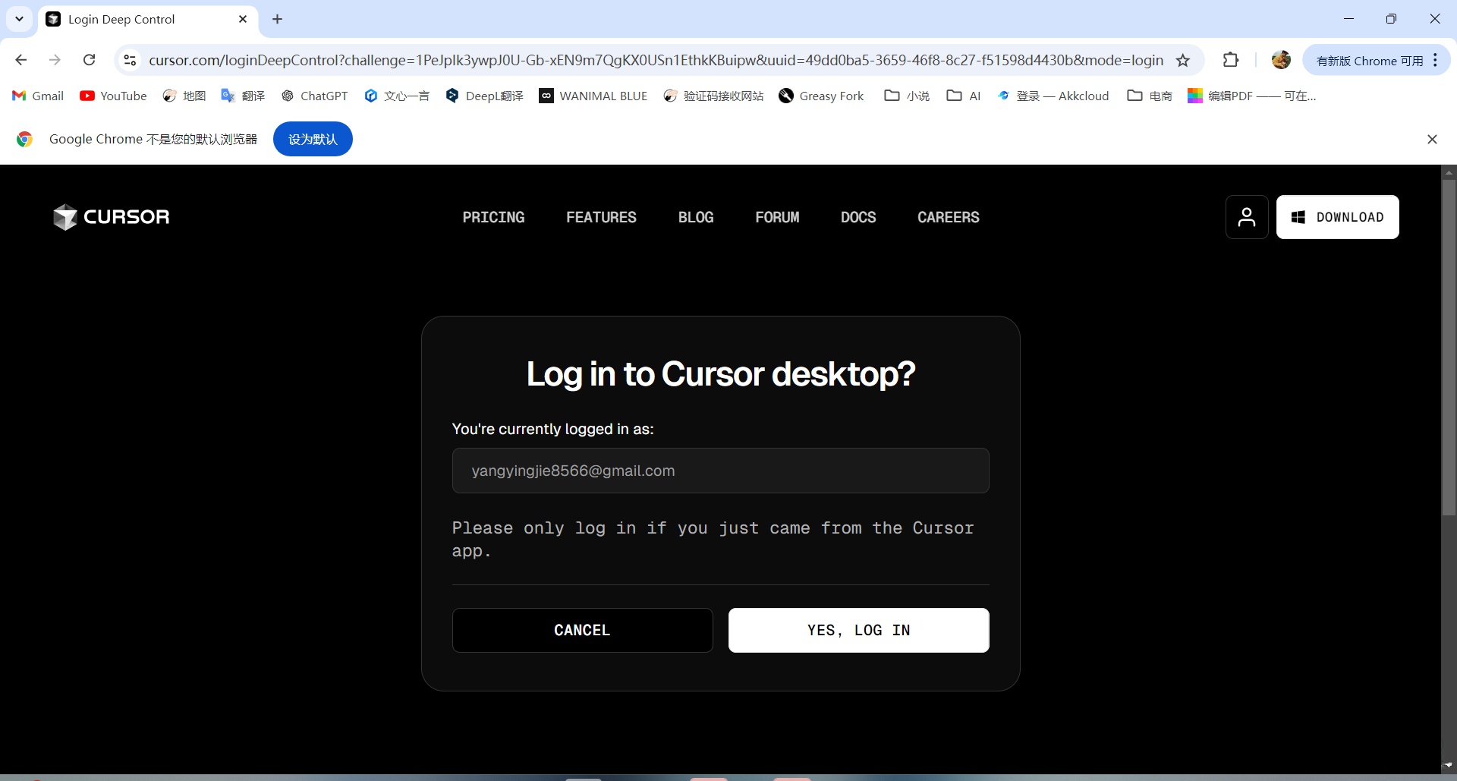The width and height of the screenshot is (1457, 781).
Task: Open the 登录 — Akkcloud bookmark
Action: pos(1053,96)
